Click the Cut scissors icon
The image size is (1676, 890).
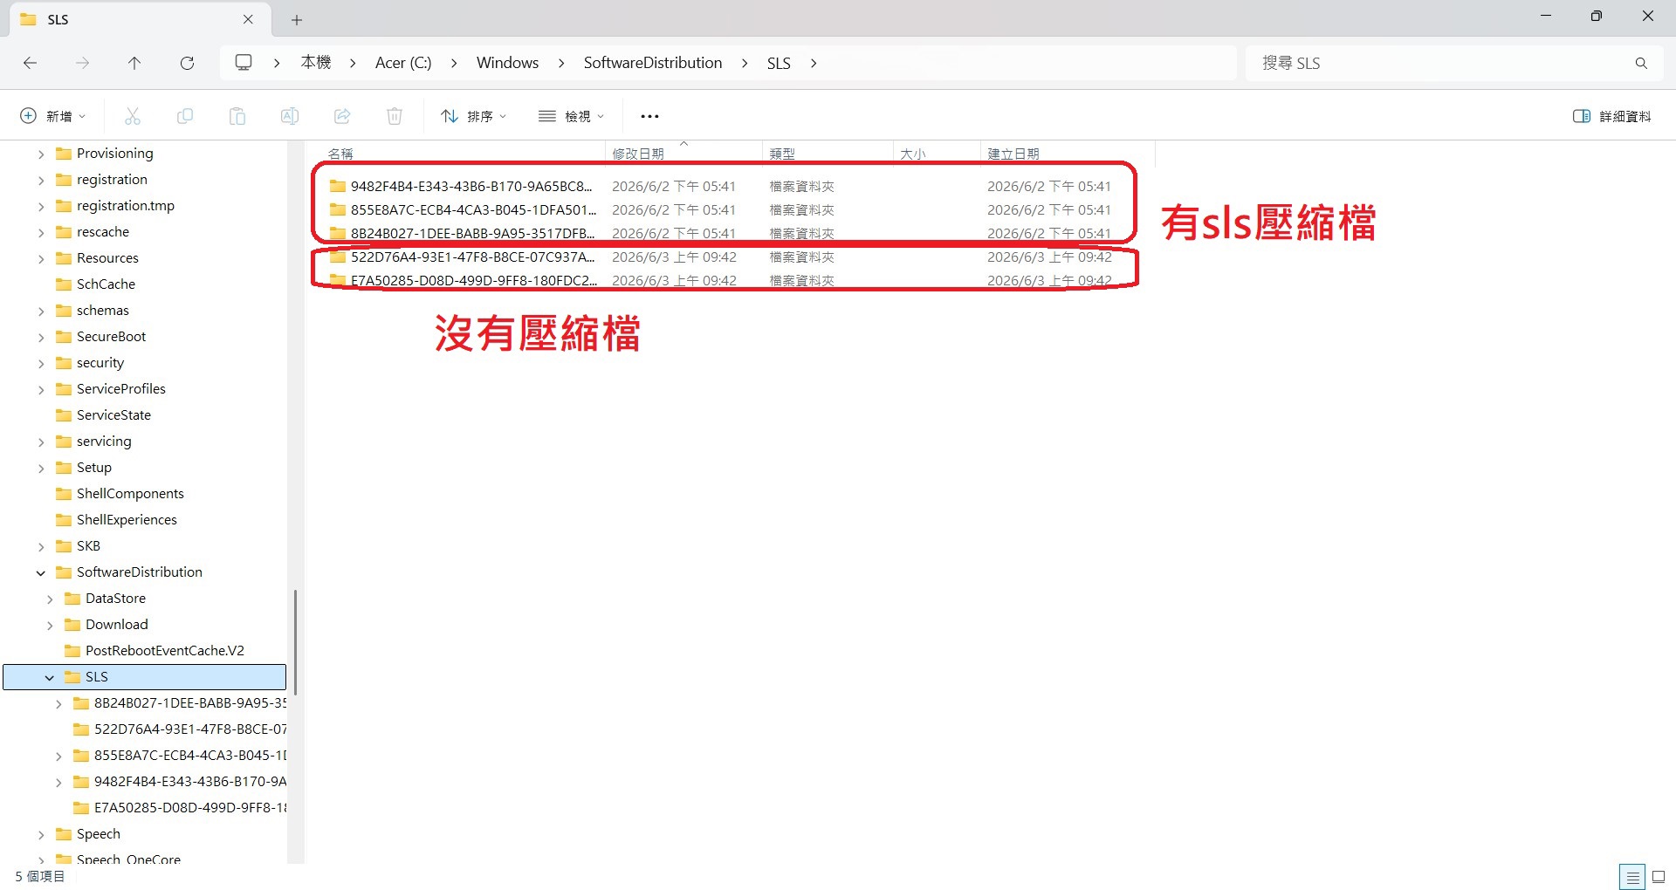tap(133, 116)
